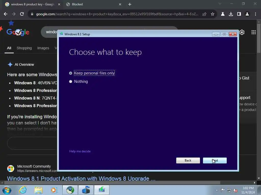Click the horizontal scrollbar of the page

(x=112, y=183)
